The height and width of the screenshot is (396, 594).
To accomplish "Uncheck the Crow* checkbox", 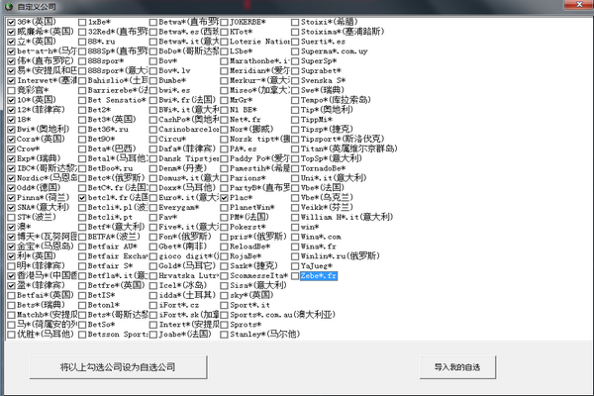I will click(x=11, y=148).
